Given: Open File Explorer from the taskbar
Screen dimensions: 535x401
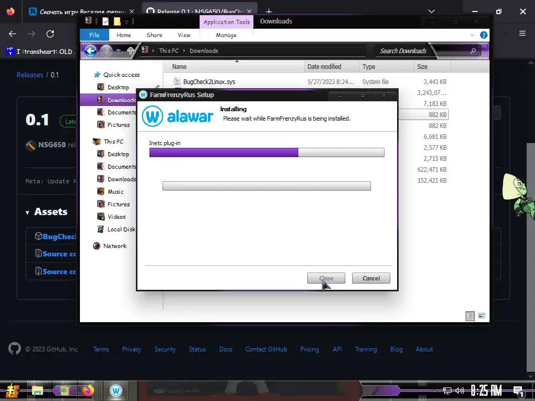Looking at the screenshot, I should 37,391.
